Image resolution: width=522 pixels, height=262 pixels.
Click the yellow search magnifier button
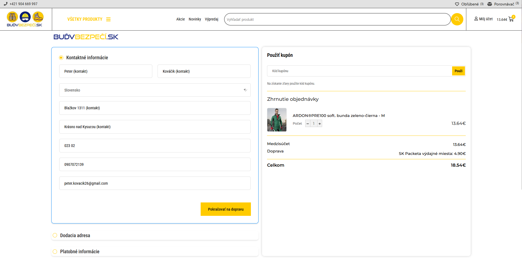[457, 19]
